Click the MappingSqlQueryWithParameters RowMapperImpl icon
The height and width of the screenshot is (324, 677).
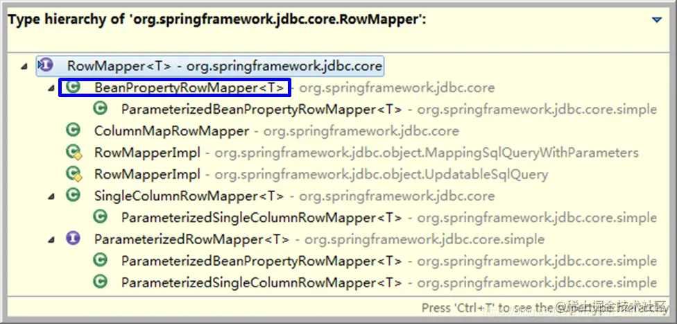[74, 153]
